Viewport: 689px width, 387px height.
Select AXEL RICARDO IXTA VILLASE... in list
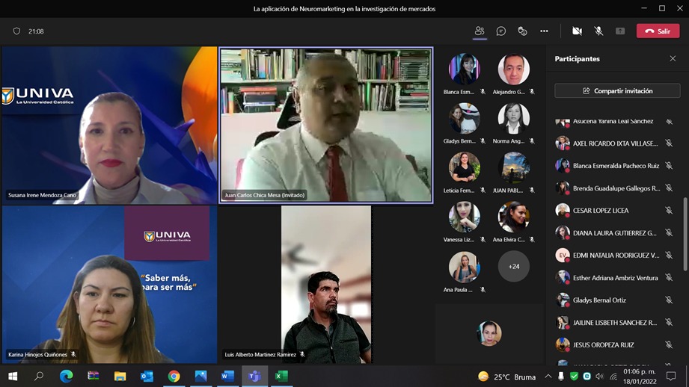click(615, 143)
